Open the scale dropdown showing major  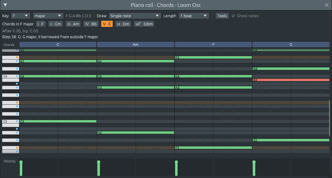48,16
